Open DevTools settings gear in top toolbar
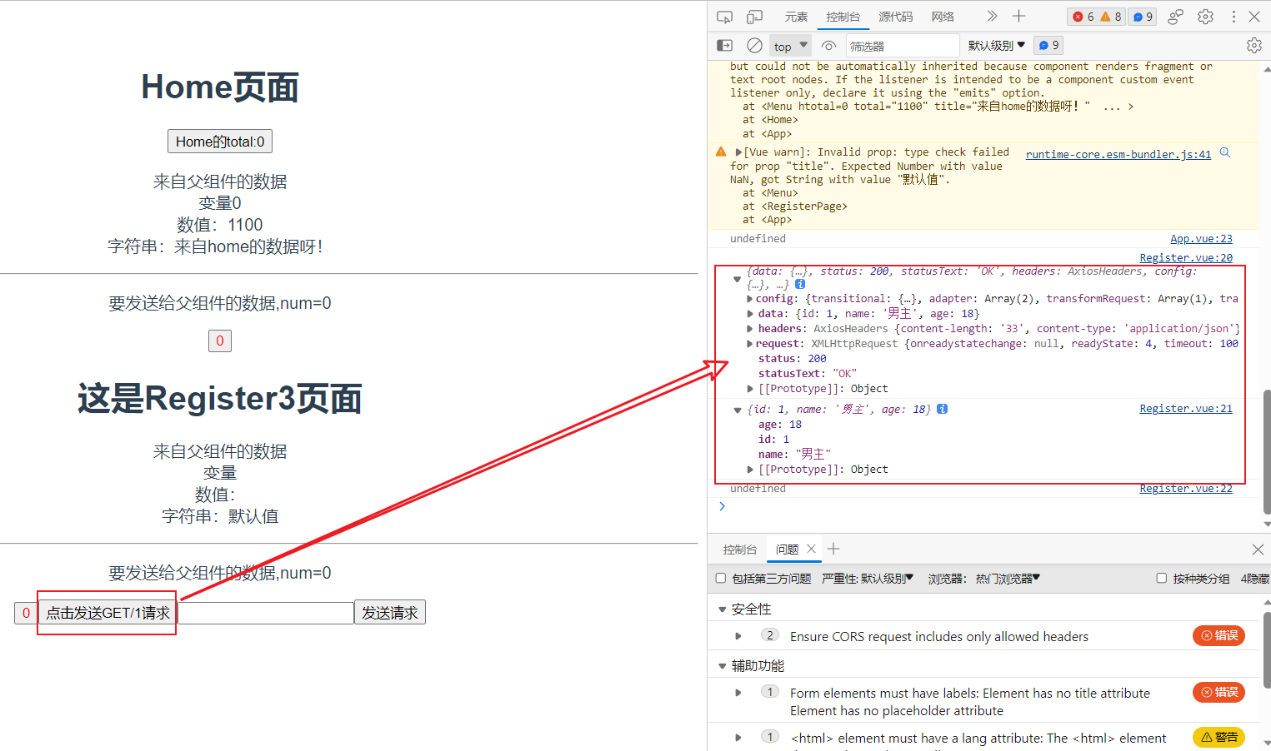This screenshot has width=1271, height=751. click(1205, 17)
